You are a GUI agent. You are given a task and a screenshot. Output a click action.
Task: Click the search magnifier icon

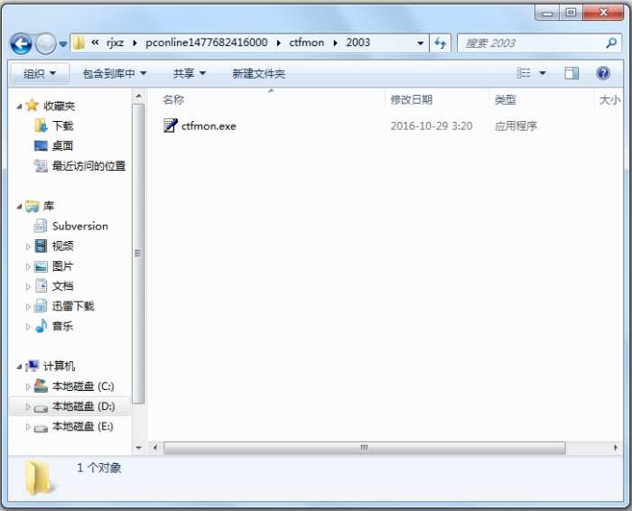[611, 42]
